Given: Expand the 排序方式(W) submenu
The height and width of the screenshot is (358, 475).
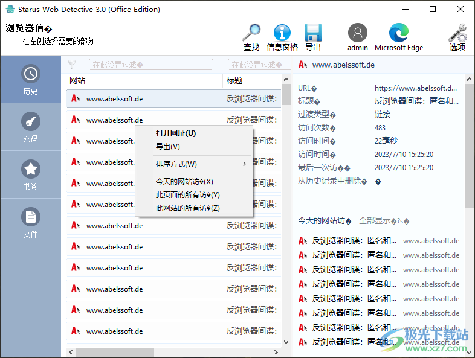Looking at the screenshot, I should click(194, 164).
